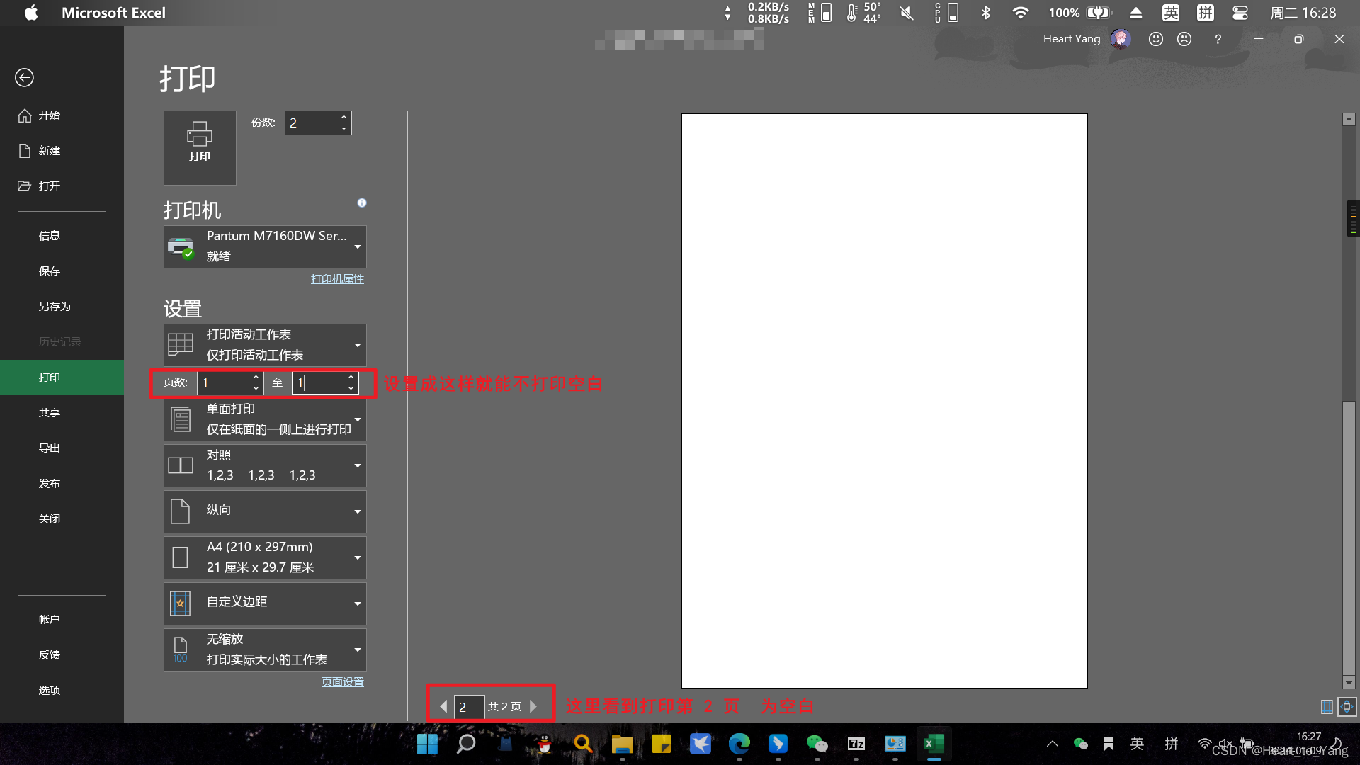Open the Pantum M7160DW printer dropdown
The width and height of the screenshot is (1360, 765).
click(x=265, y=246)
